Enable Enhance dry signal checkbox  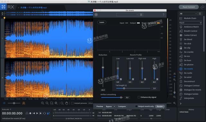139,97
